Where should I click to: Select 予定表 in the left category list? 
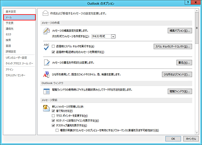[x=10, y=23]
